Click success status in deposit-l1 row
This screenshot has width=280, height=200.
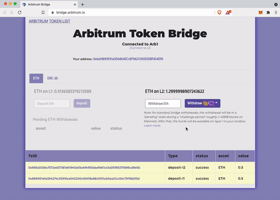click(202, 179)
